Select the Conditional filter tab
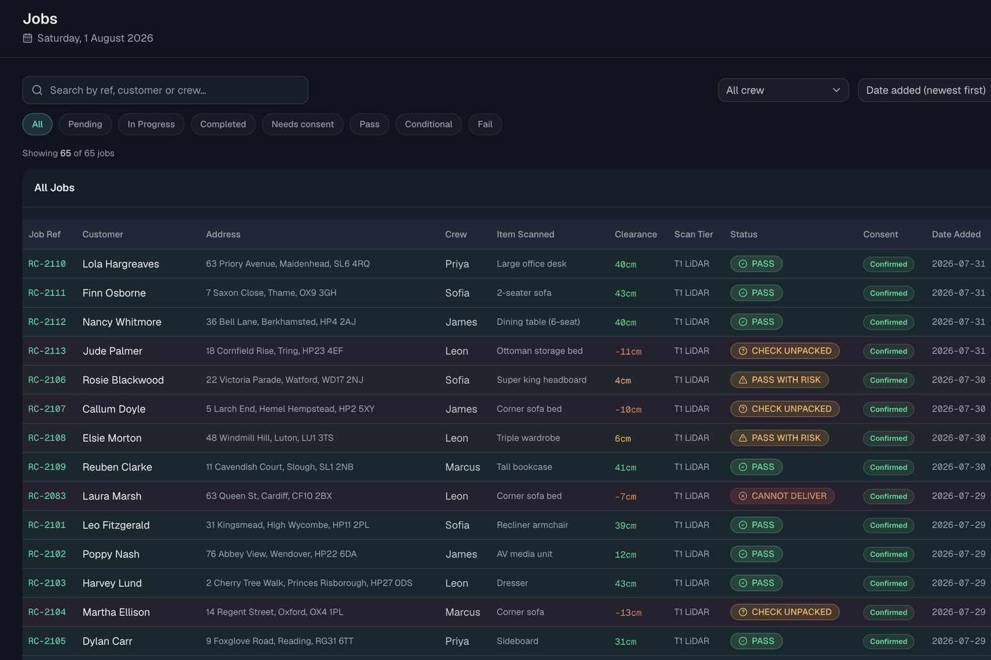Screen dimensions: 991x660 429,124
